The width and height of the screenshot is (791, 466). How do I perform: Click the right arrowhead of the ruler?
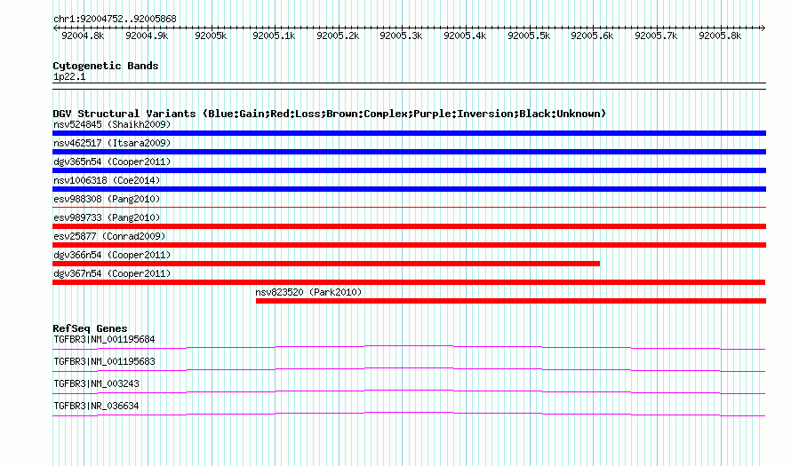(763, 28)
